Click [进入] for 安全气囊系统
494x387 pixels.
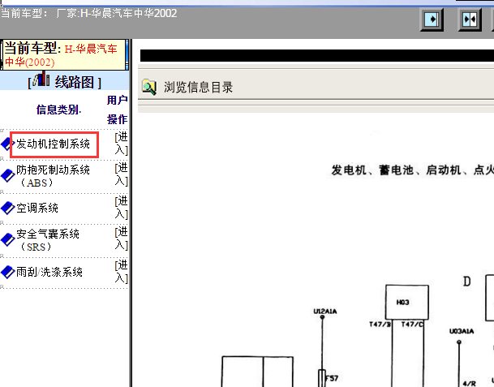click(x=122, y=239)
